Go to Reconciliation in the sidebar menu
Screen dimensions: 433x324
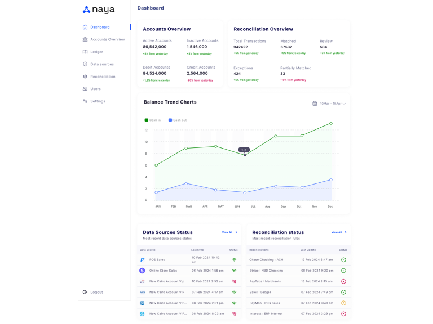click(x=103, y=76)
